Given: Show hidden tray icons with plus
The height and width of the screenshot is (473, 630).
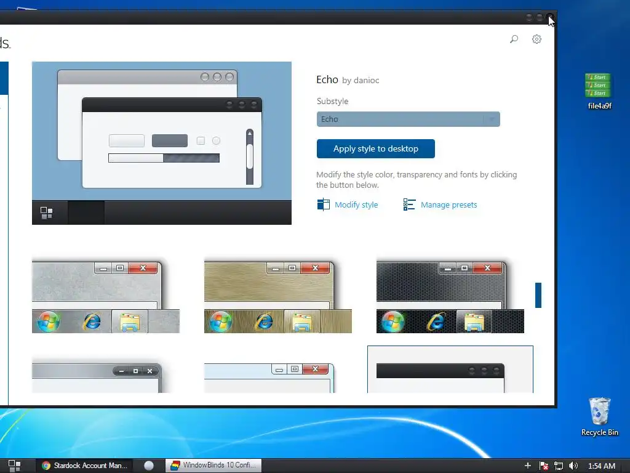Looking at the screenshot, I should [528, 466].
